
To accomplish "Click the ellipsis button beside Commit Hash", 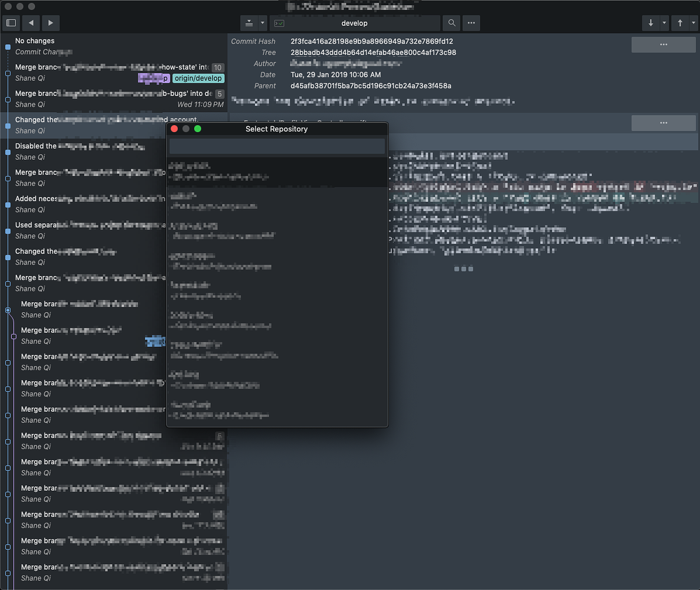I will pyautogui.click(x=663, y=45).
